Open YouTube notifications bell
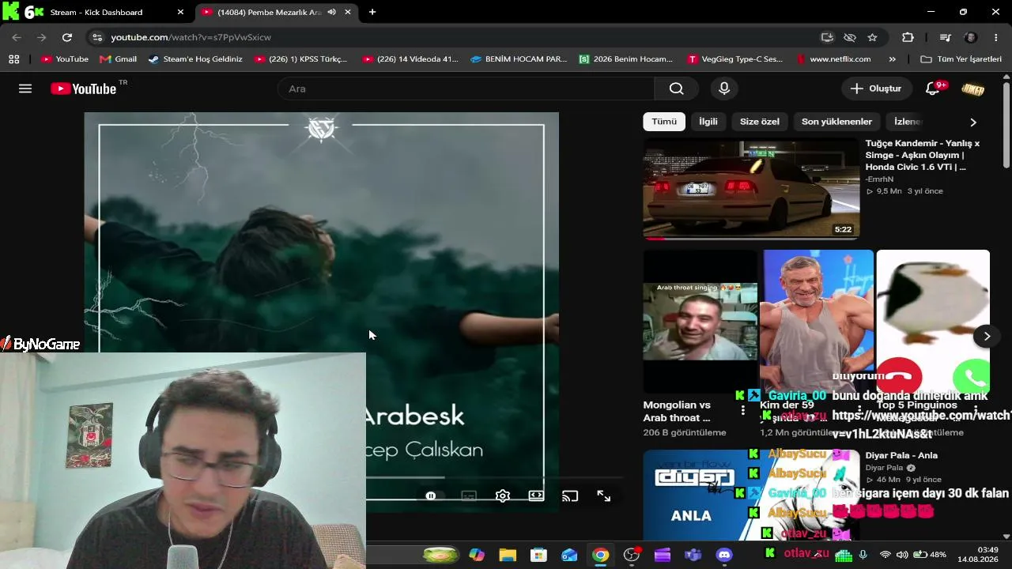The height and width of the screenshot is (569, 1012). coord(933,89)
